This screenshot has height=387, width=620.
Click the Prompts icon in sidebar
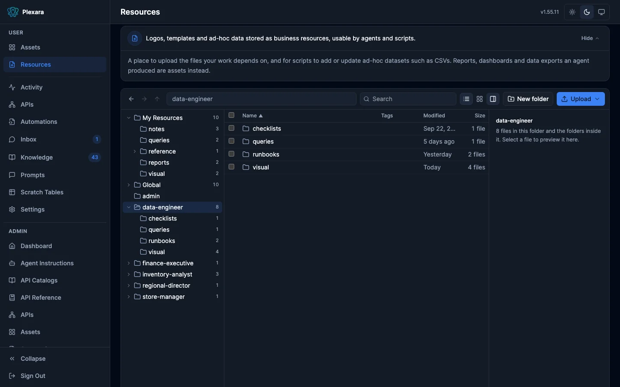[12, 175]
